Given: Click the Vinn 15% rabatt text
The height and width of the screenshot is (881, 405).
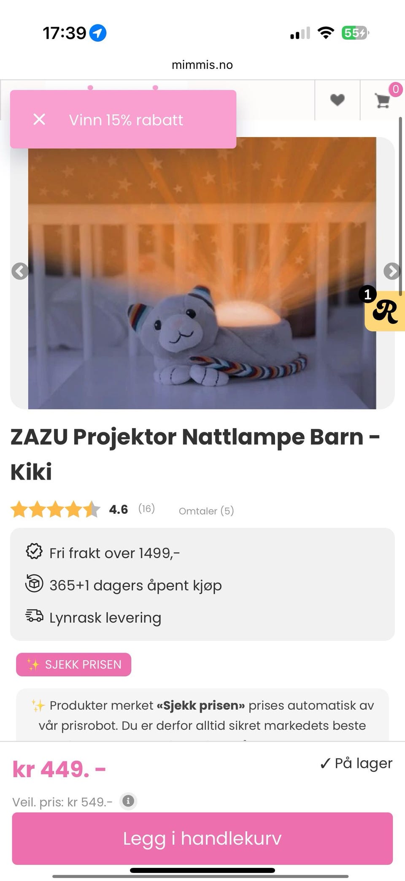Looking at the screenshot, I should pos(126,120).
